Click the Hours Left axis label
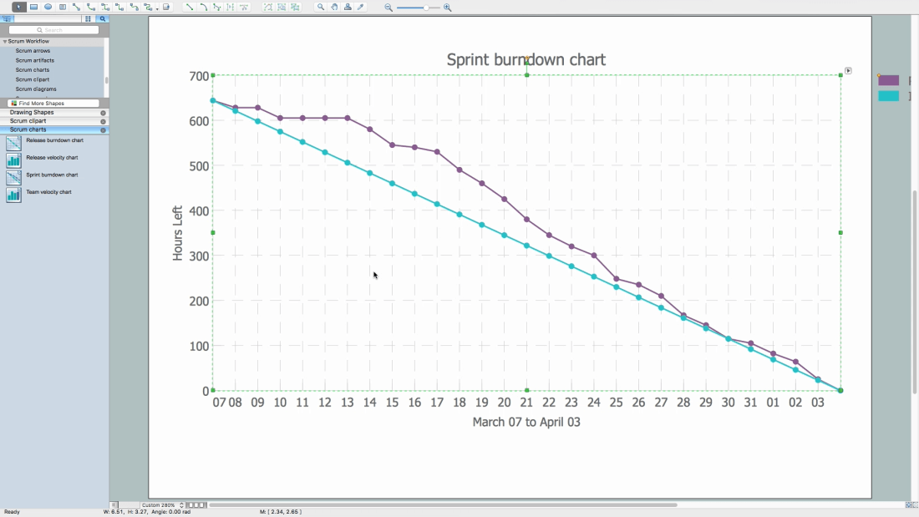Image resolution: width=919 pixels, height=517 pixels. pyautogui.click(x=178, y=233)
